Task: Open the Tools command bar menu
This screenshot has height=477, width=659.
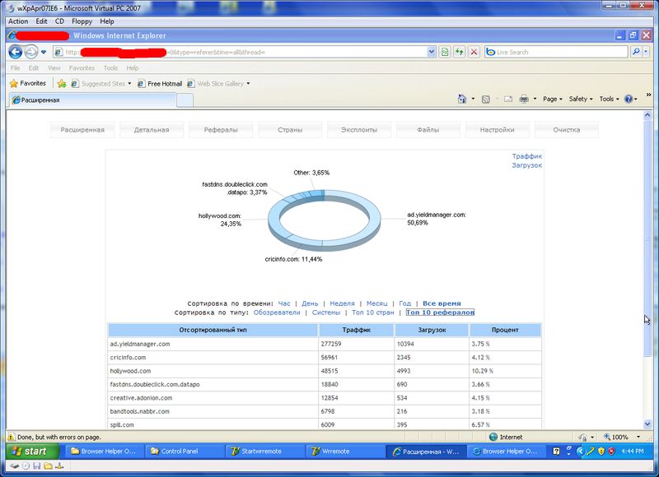Action: 609,99
